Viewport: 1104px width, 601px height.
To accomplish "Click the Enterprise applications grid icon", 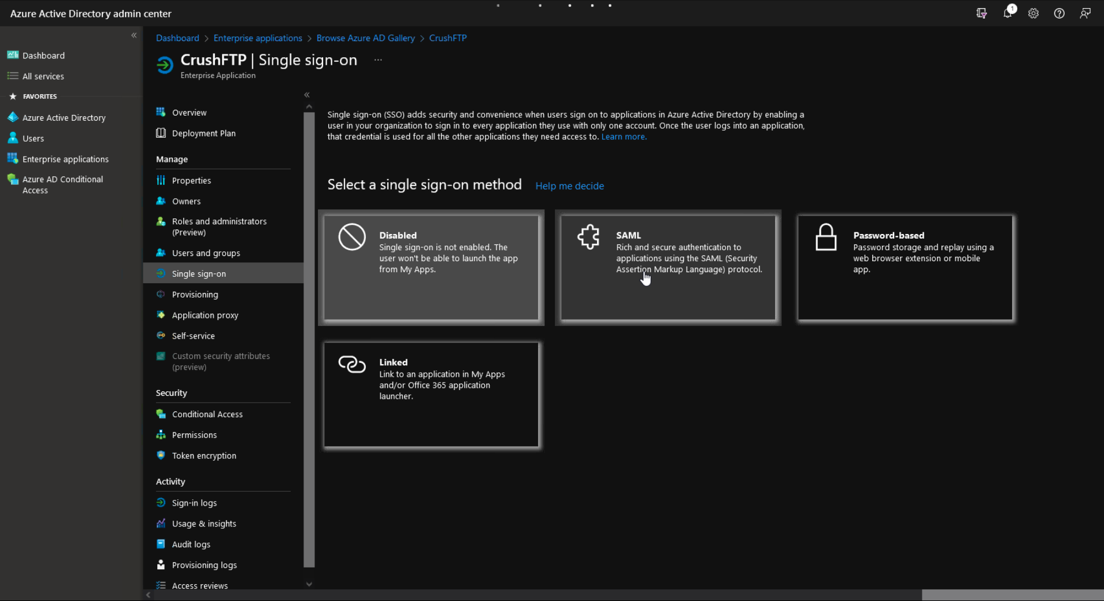I will [13, 158].
